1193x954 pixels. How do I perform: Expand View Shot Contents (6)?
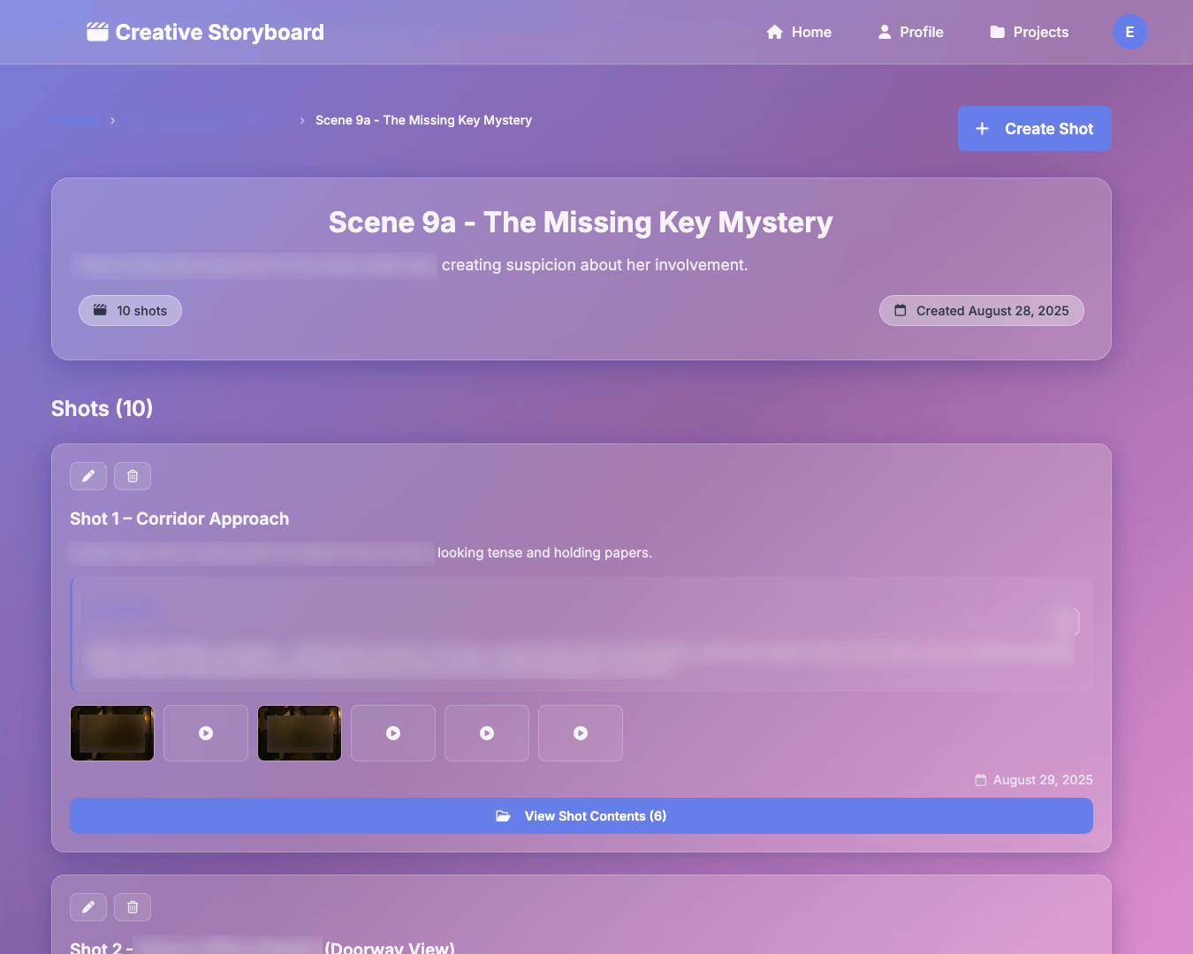pos(581,816)
